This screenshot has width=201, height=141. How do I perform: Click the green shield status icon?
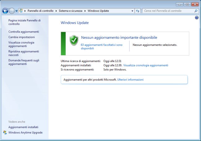74,40
